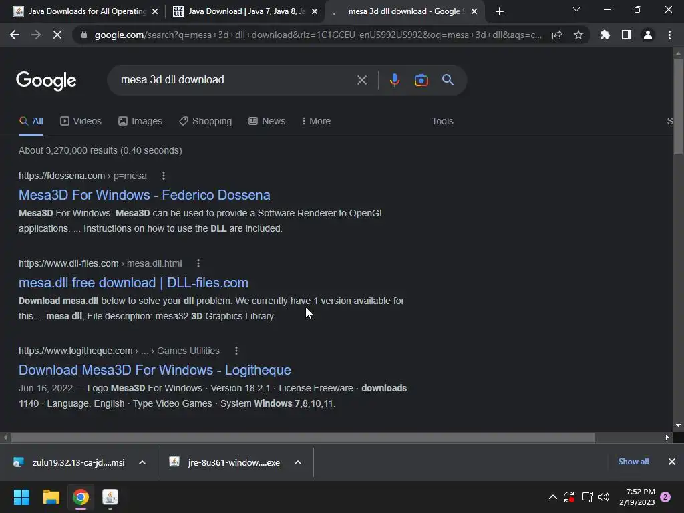The width and height of the screenshot is (684, 513).
Task: Open volume control in system tray
Action: coord(604,497)
